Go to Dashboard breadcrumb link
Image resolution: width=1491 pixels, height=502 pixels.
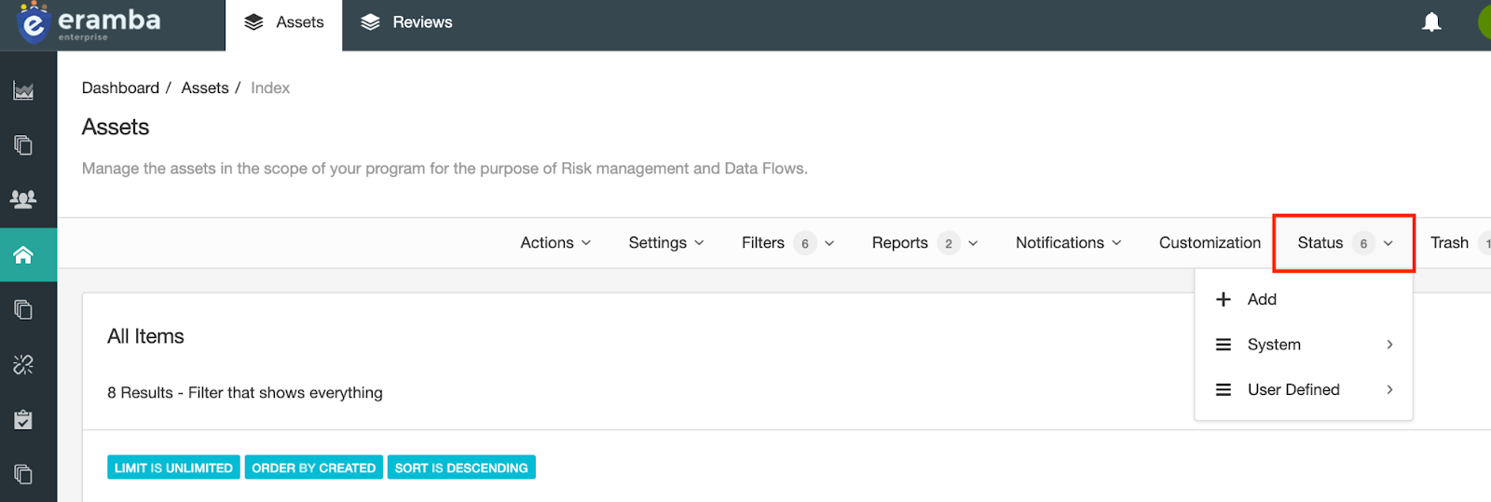point(120,88)
